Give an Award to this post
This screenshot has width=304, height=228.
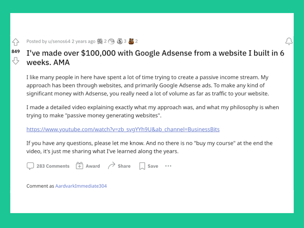(88, 166)
